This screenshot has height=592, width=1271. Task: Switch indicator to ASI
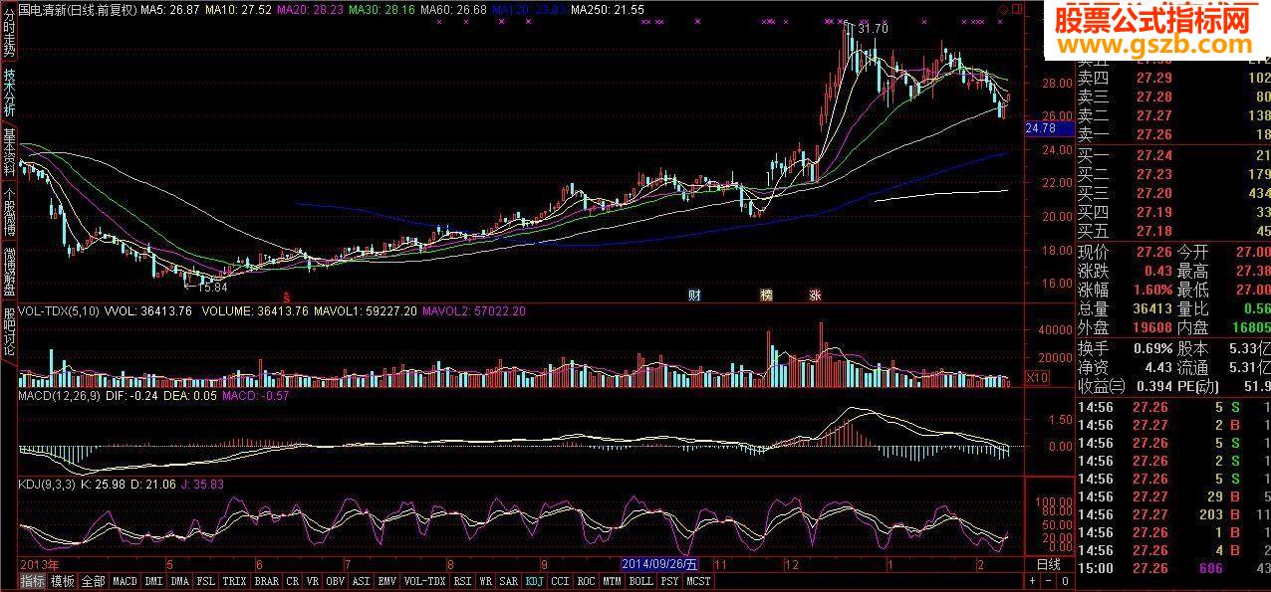362,581
